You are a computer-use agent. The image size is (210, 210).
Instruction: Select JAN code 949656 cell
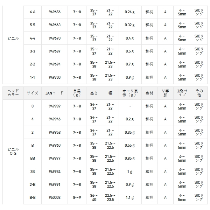[55, 12]
